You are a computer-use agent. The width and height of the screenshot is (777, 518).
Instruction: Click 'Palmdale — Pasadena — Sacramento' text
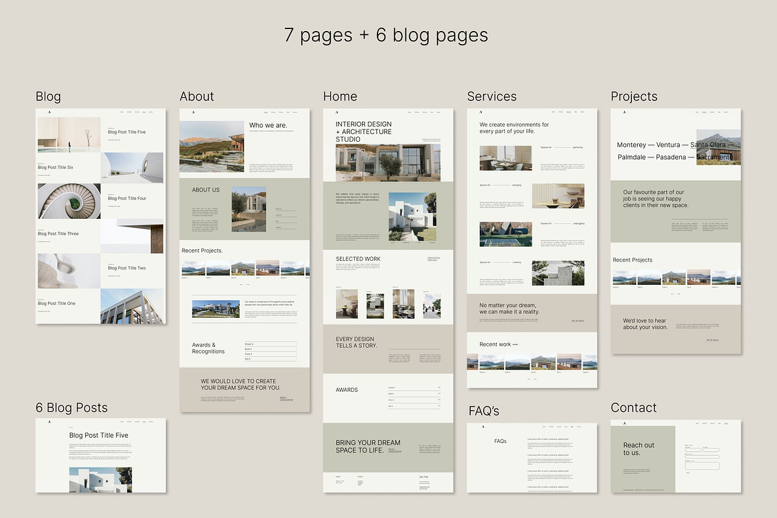click(x=675, y=157)
